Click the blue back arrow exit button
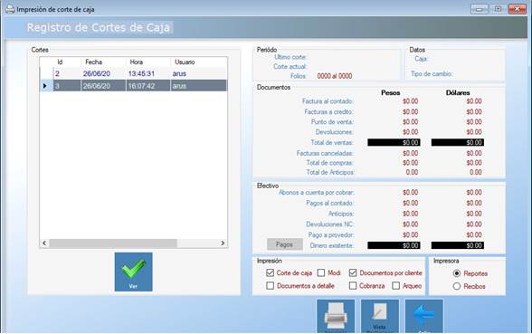 coord(424,316)
